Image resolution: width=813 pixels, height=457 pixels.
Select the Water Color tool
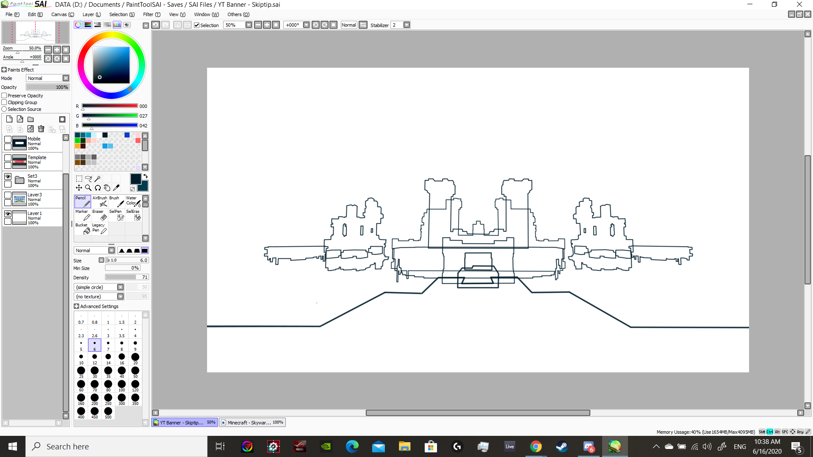click(133, 201)
